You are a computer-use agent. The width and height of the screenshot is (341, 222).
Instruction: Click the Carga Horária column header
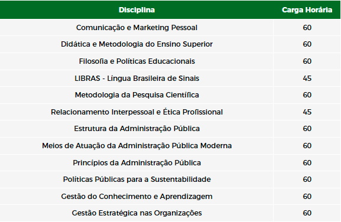[307, 10]
